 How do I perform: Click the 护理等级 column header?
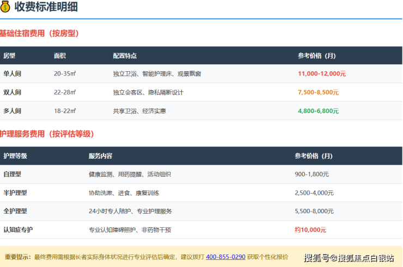point(15,156)
